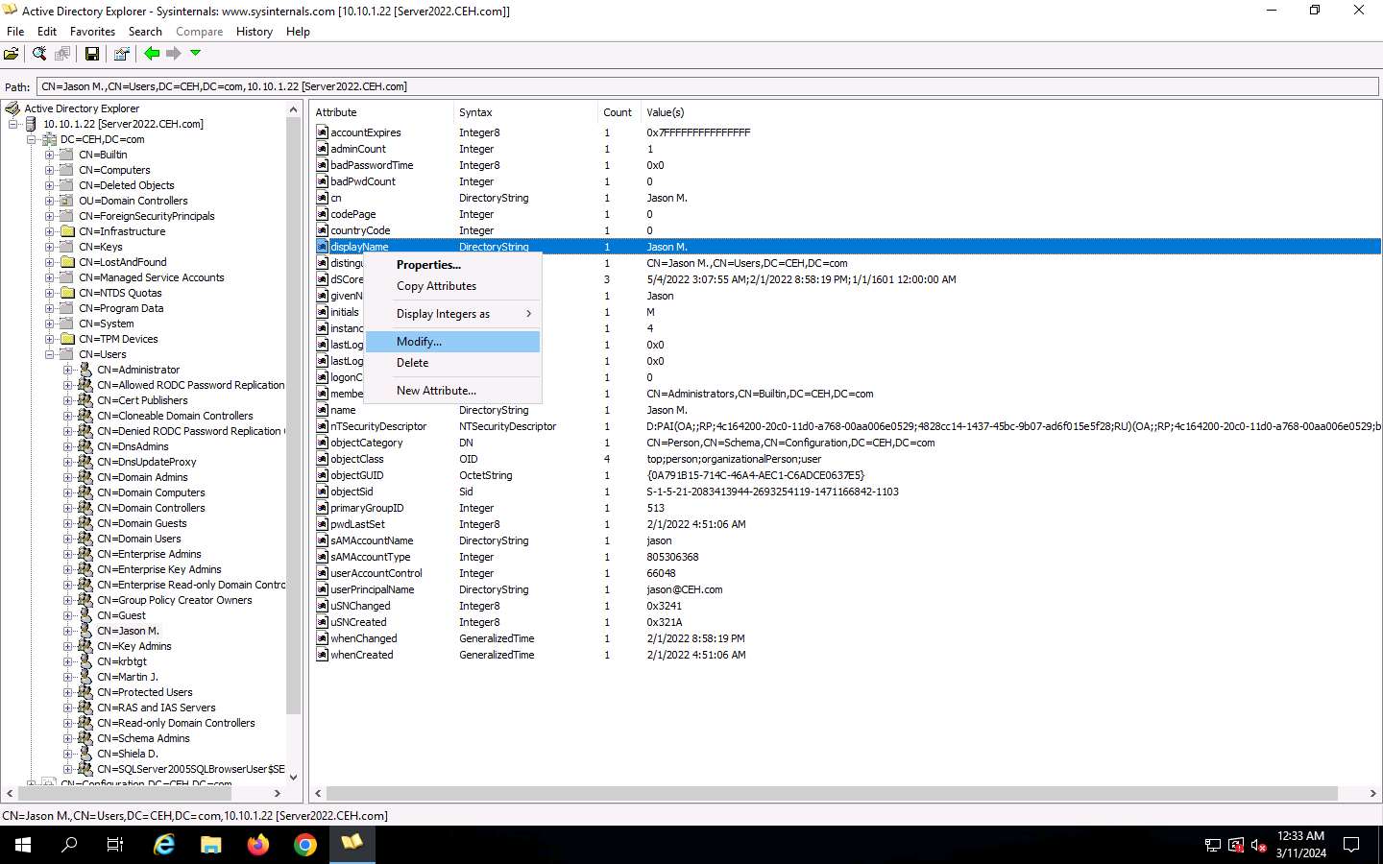
Task: Open Google Chrome from the taskbar
Action: [x=305, y=845]
